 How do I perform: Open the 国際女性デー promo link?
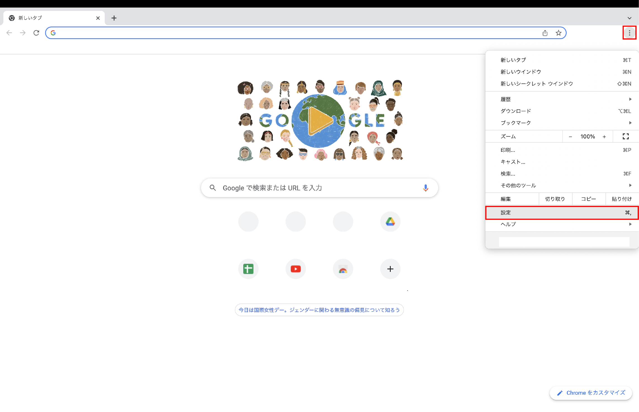(319, 310)
